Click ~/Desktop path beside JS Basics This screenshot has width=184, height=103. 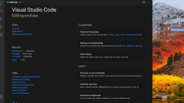click(x=28, y=56)
